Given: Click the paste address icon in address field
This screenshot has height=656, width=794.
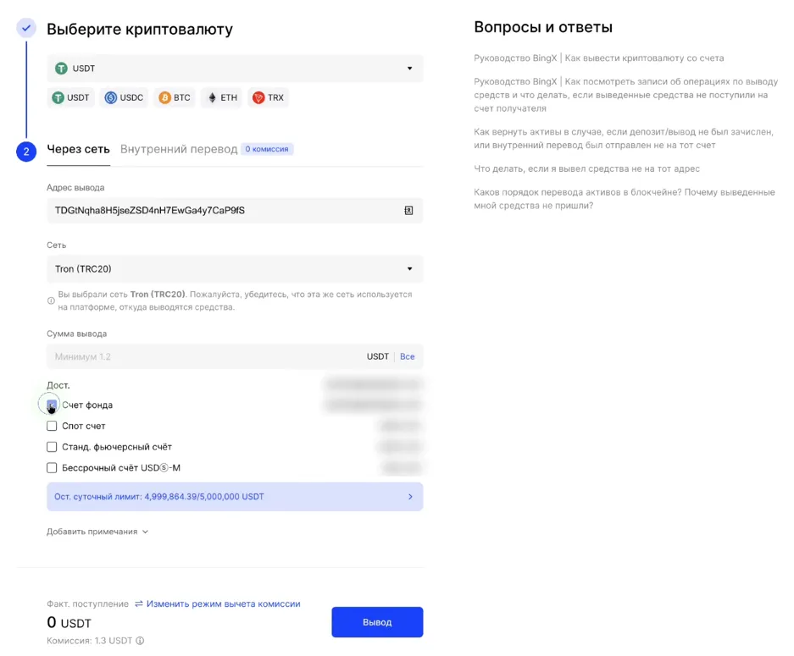Looking at the screenshot, I should pos(410,210).
